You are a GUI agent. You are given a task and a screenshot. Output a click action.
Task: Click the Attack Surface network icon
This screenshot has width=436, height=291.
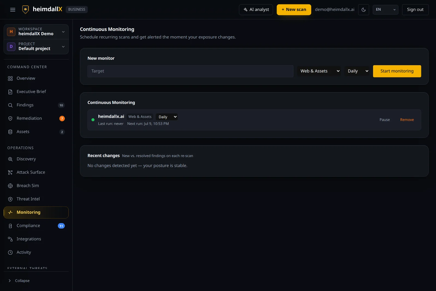[10, 173]
